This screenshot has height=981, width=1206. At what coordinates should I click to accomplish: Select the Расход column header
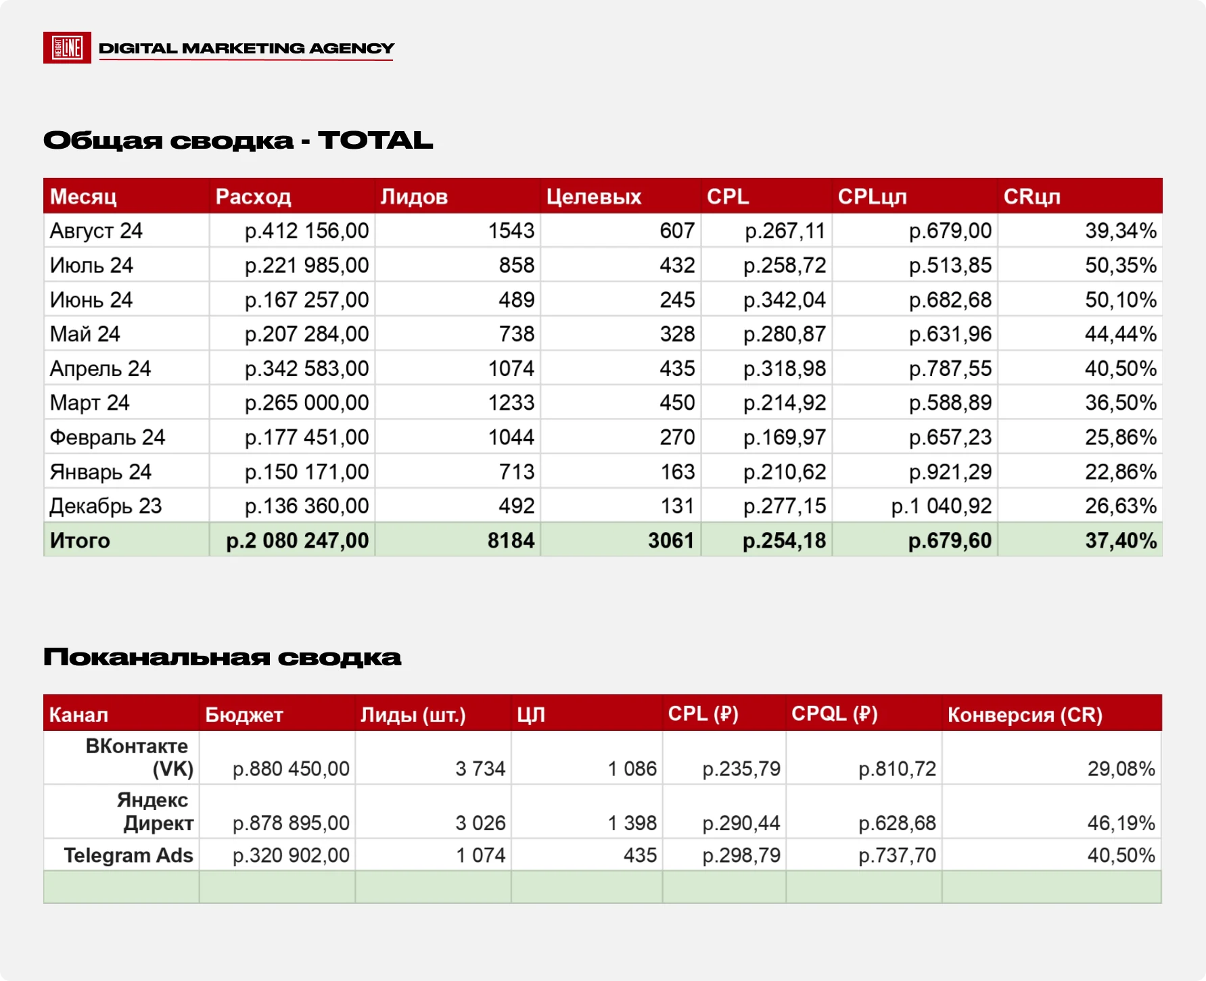coord(292,196)
